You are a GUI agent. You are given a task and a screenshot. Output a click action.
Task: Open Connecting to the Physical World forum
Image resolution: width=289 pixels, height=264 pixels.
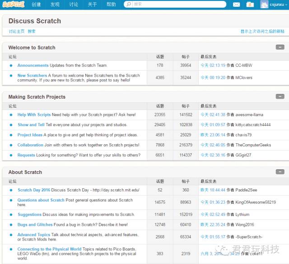click(x=49, y=249)
